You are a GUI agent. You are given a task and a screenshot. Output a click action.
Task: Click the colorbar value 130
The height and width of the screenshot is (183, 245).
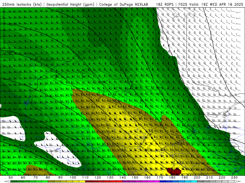point(110,178)
